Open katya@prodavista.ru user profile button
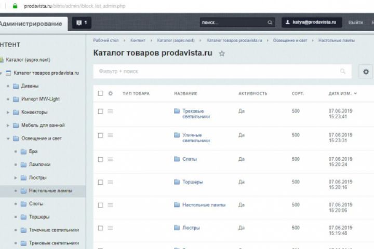 (x=312, y=22)
